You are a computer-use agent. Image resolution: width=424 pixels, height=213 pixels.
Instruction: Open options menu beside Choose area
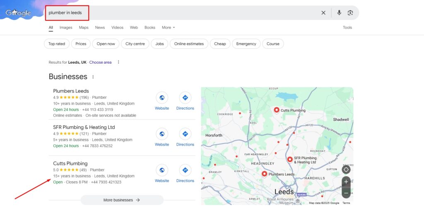(x=118, y=62)
